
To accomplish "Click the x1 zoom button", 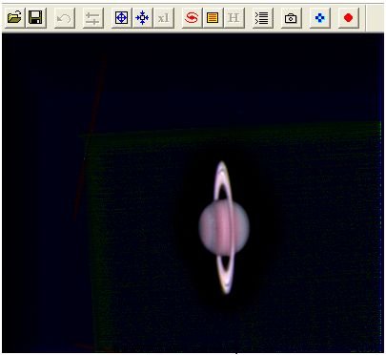I will pyautogui.click(x=163, y=17).
